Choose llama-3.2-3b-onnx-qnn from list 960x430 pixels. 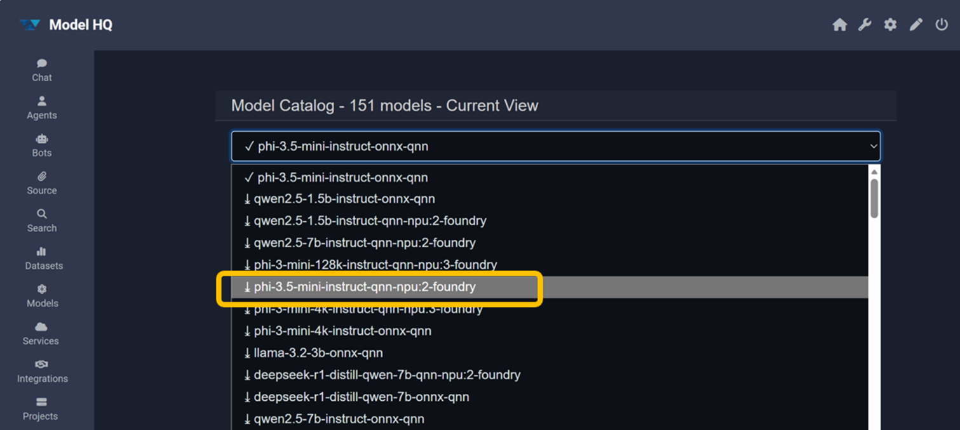[550, 353]
